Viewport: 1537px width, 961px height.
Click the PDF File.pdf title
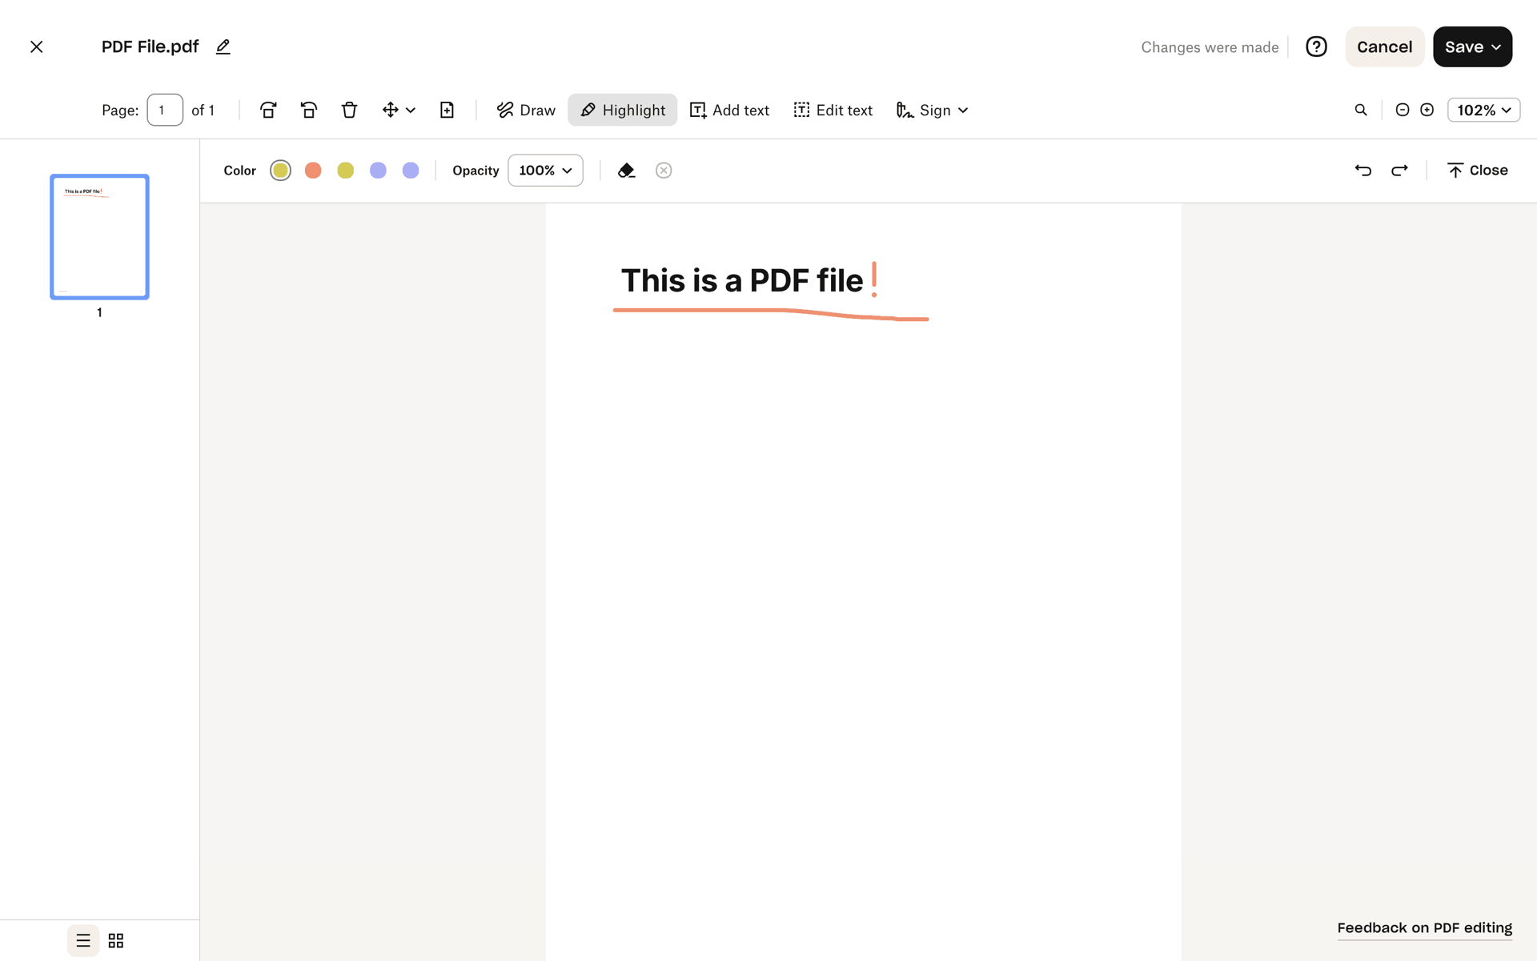[x=150, y=47]
